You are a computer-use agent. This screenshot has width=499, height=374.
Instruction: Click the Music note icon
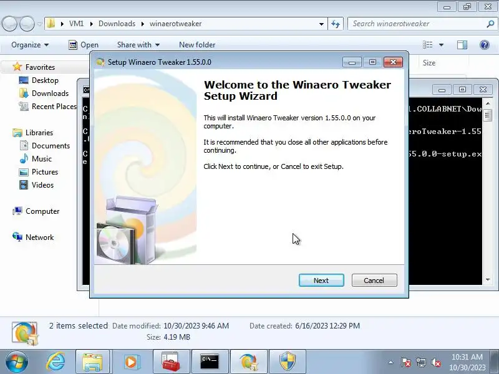tap(24, 158)
